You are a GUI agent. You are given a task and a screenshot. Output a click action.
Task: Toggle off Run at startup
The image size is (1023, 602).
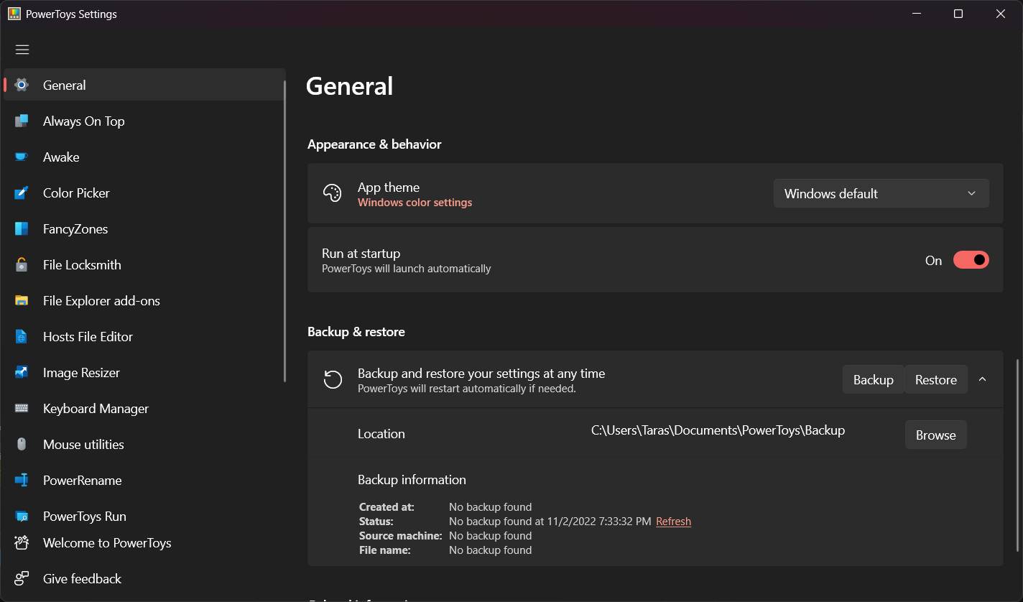pos(971,259)
